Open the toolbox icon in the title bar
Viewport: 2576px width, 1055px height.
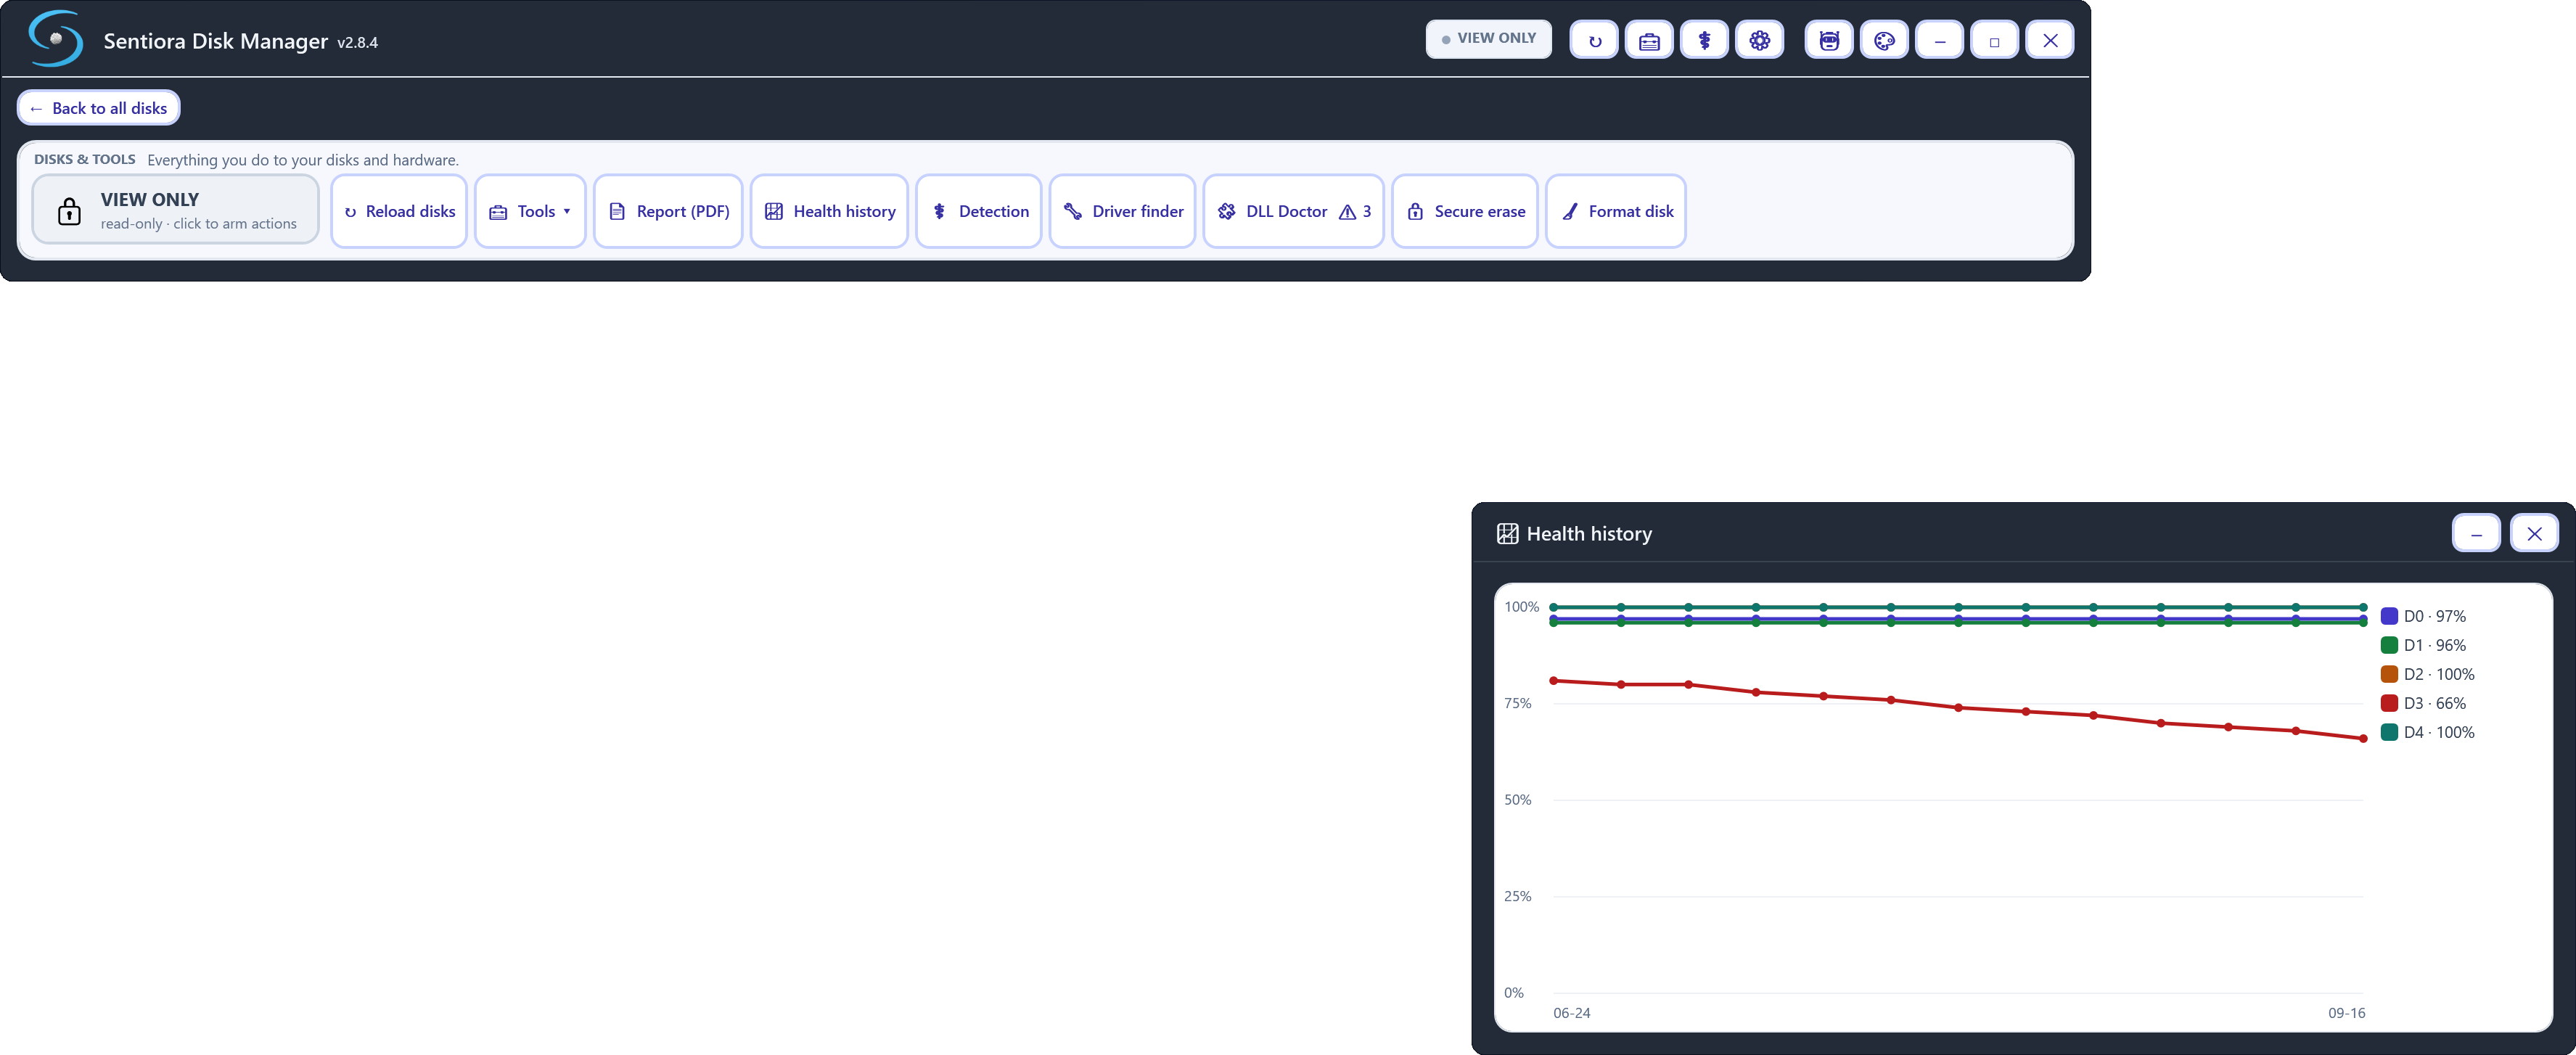pos(1649,41)
